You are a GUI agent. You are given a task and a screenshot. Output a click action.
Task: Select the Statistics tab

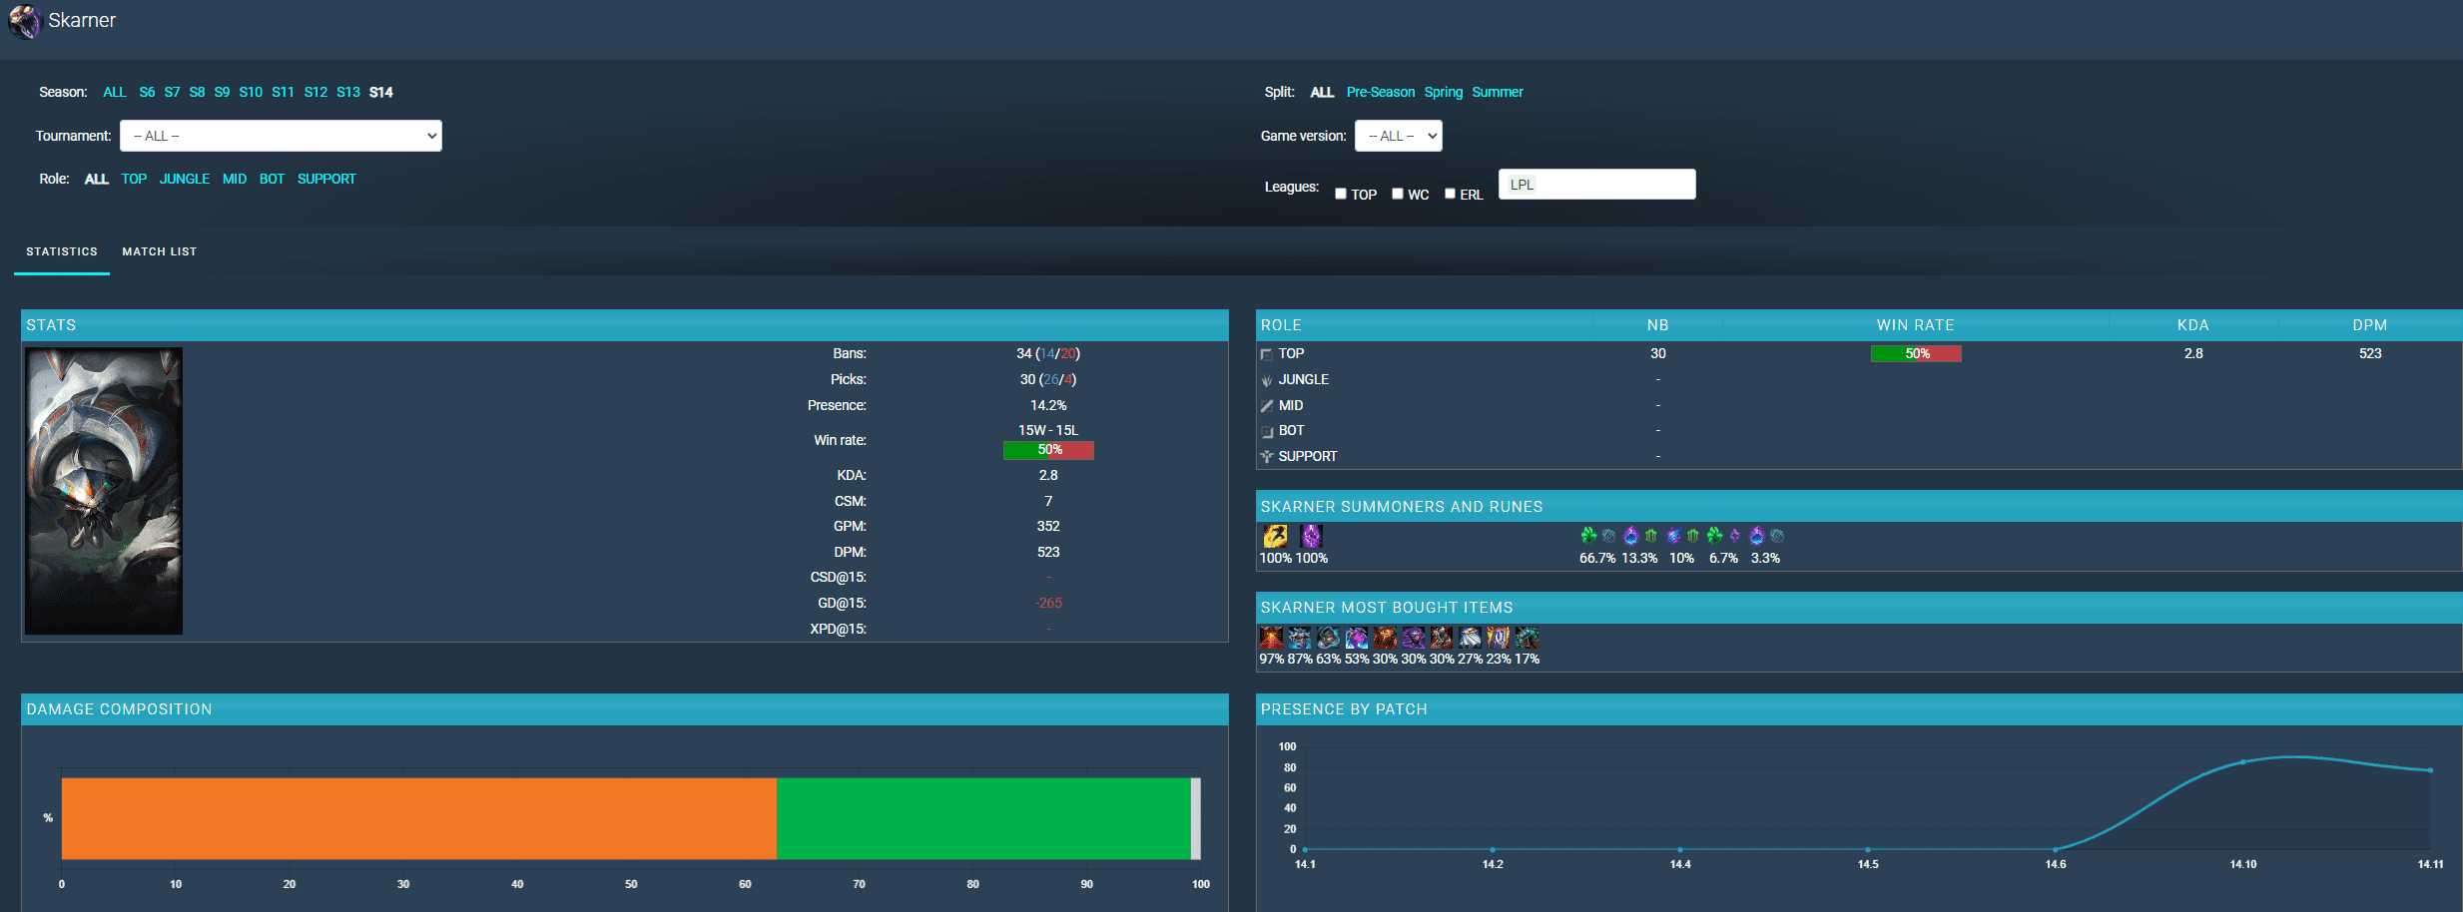click(62, 251)
